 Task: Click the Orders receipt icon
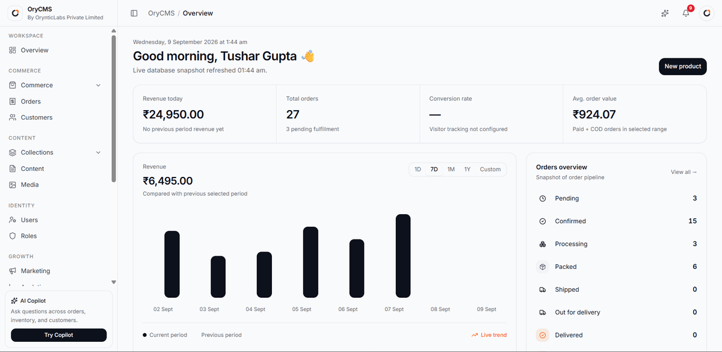(x=13, y=102)
